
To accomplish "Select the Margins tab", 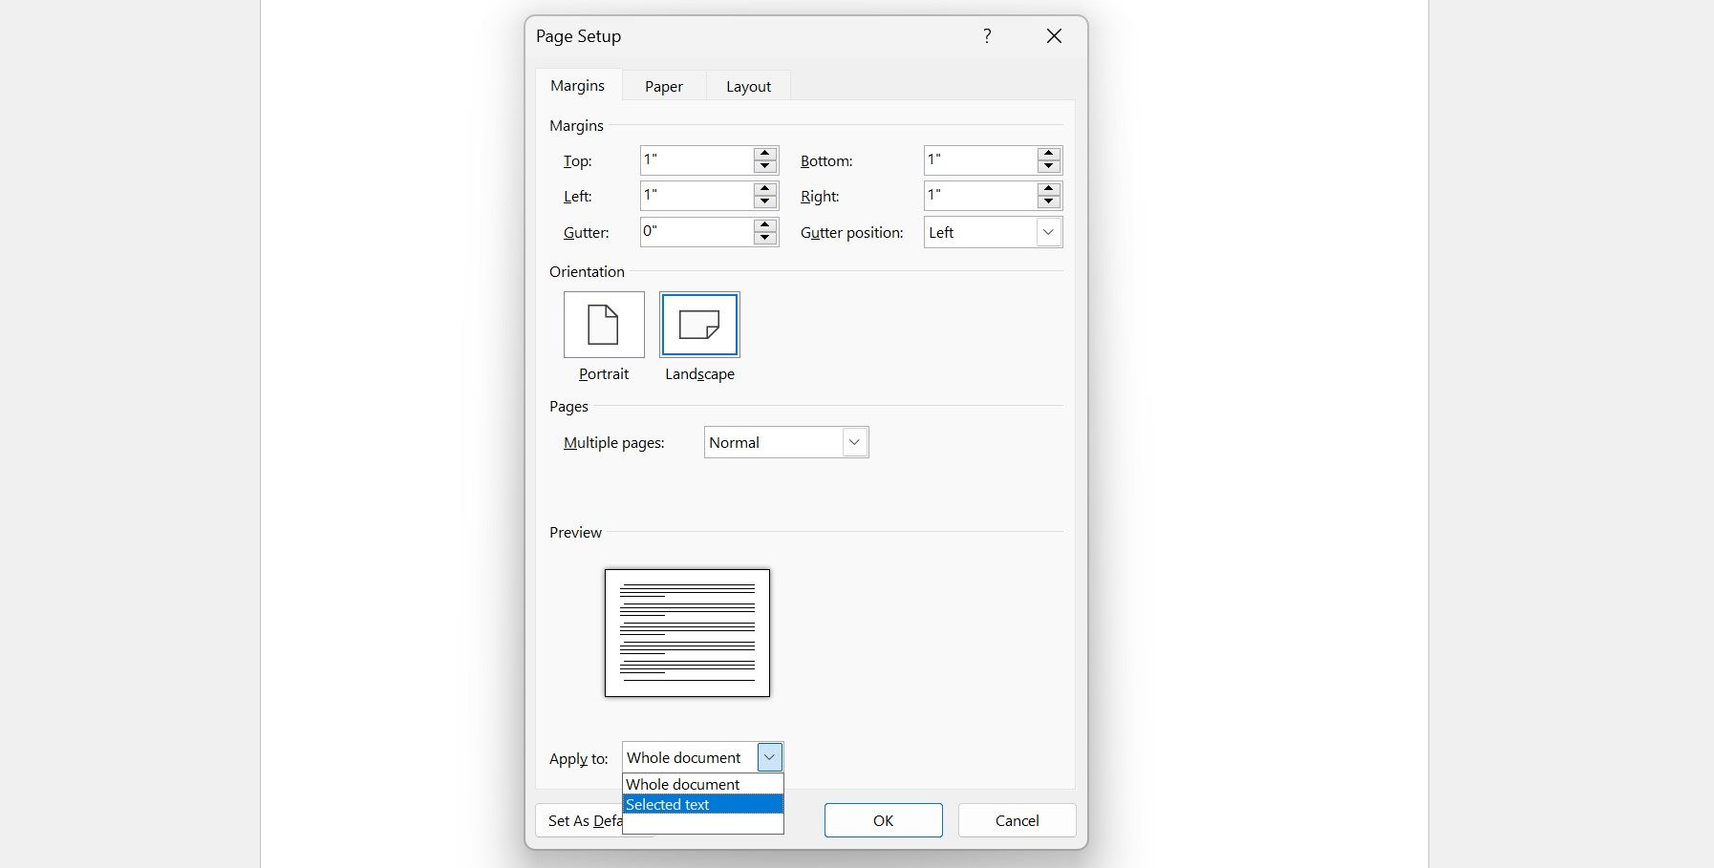I will (576, 85).
